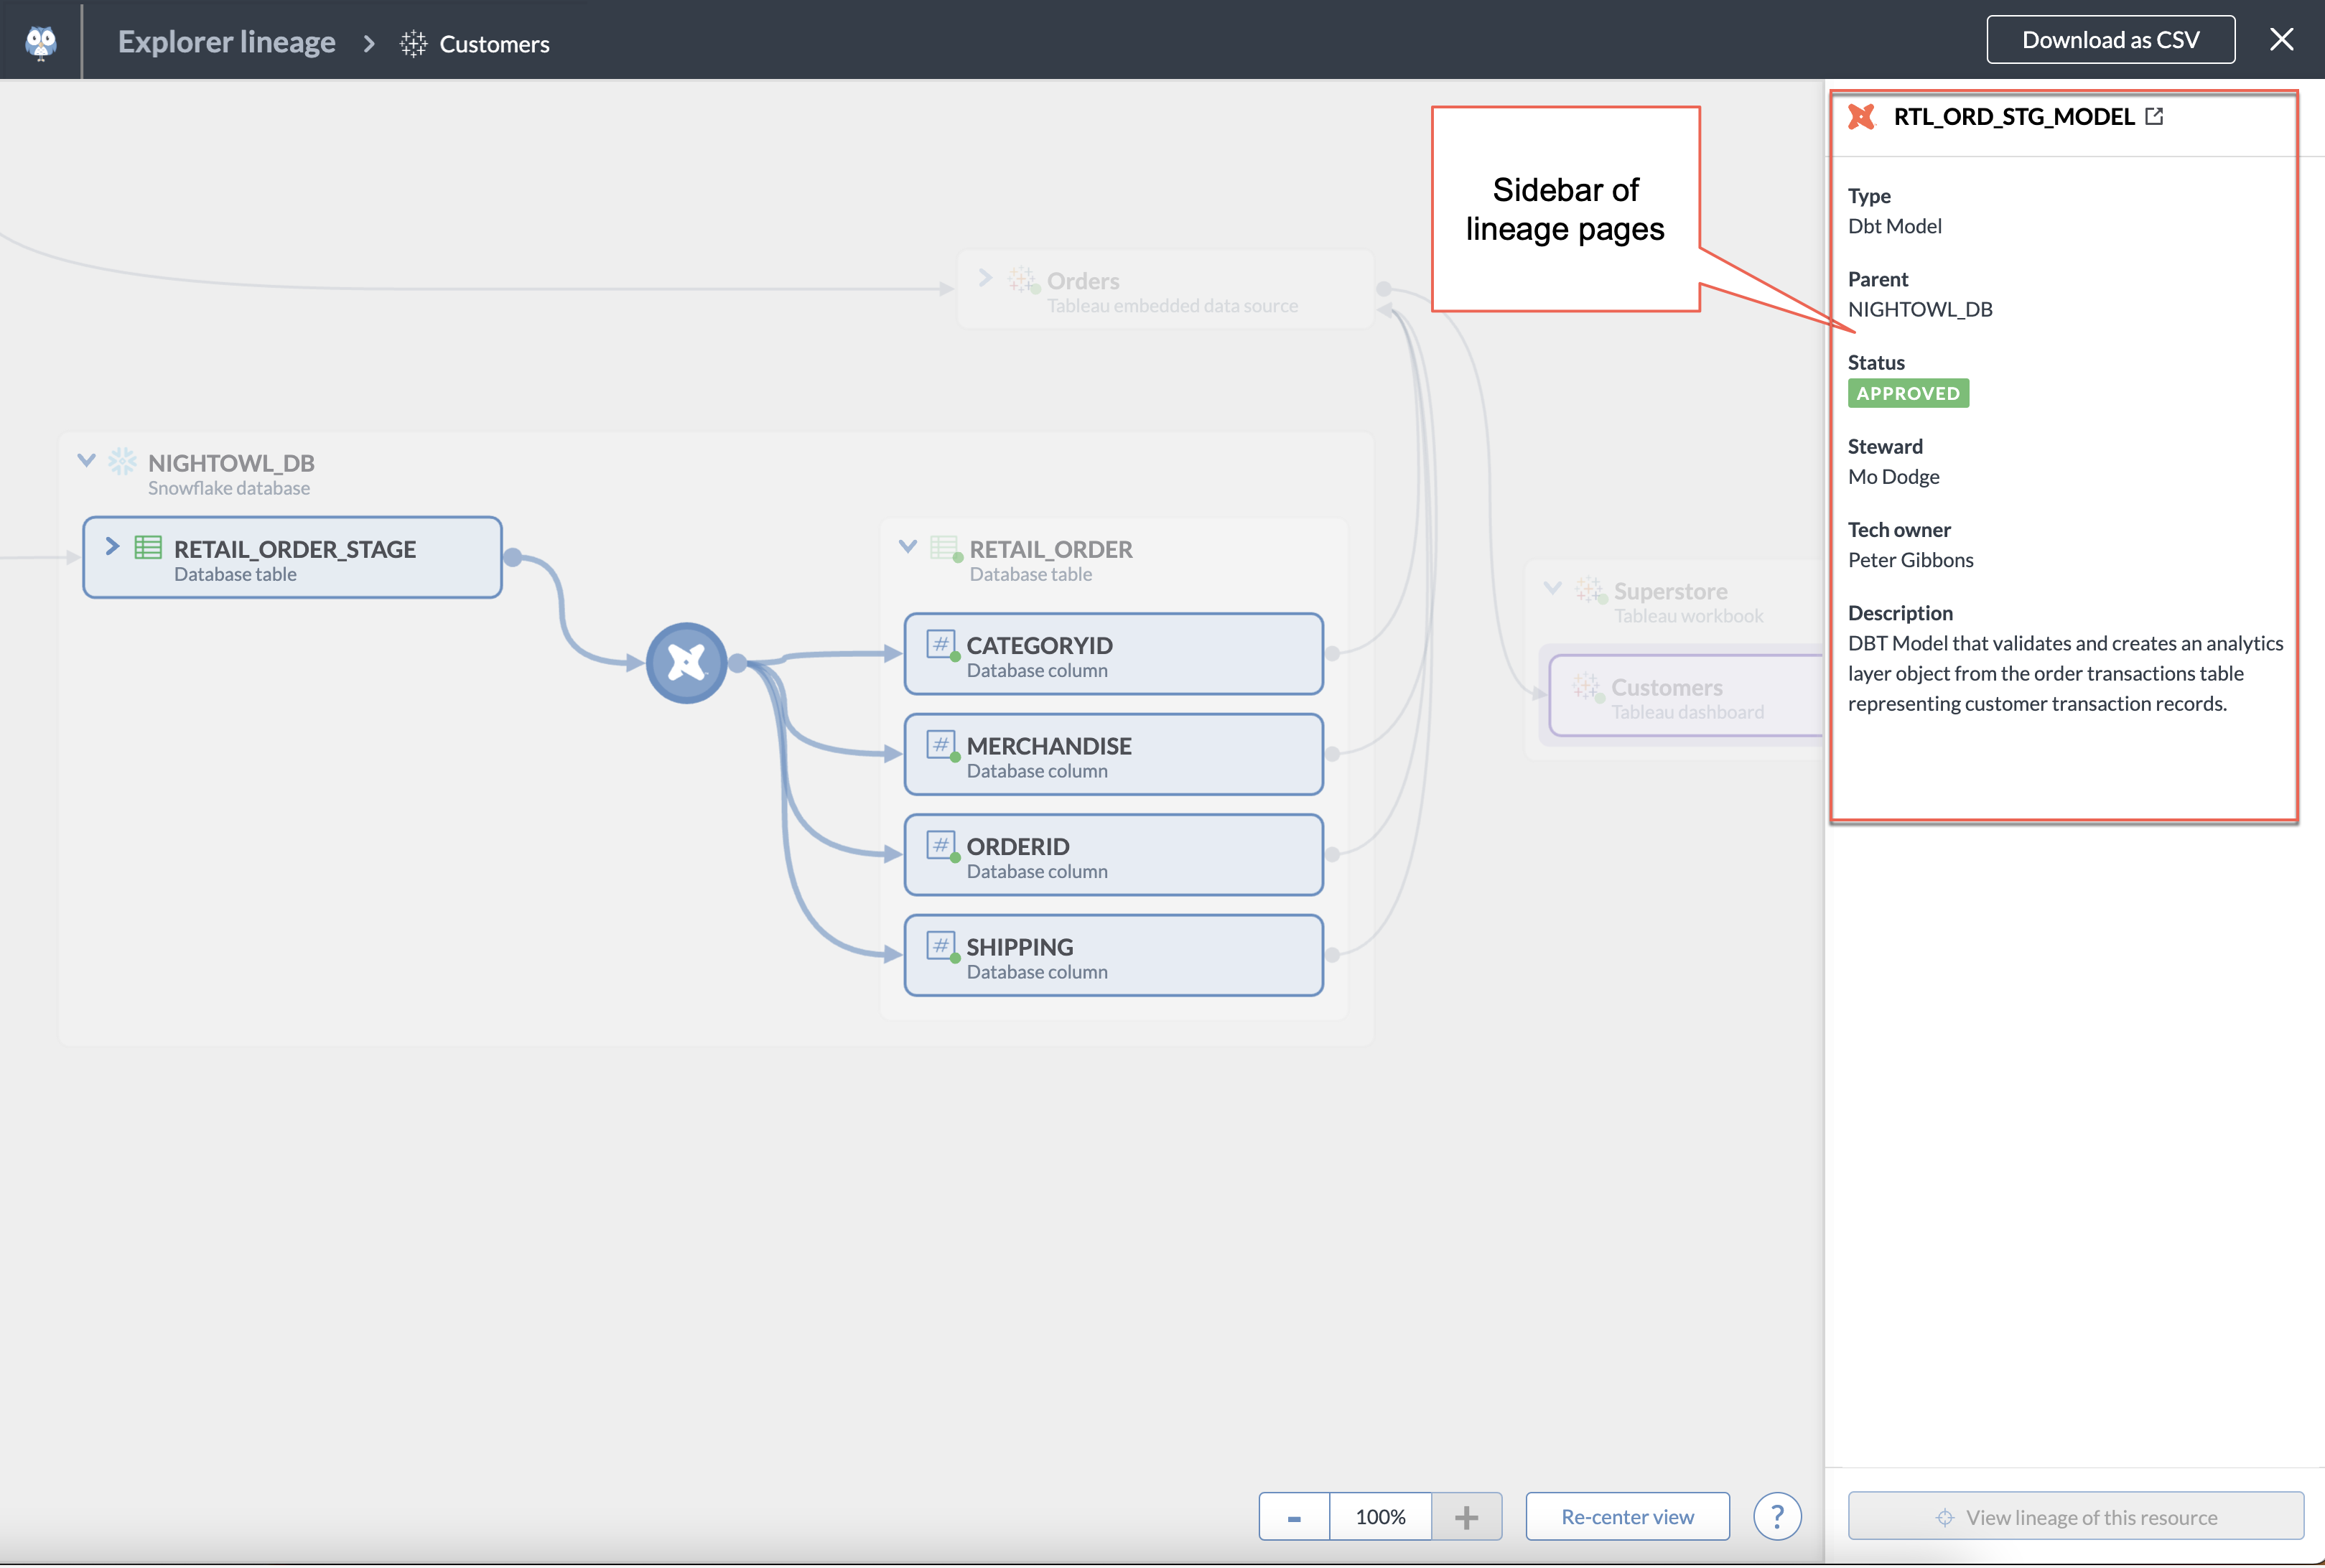
Task: Click the Superstore workbook title
Action: (x=1670, y=591)
